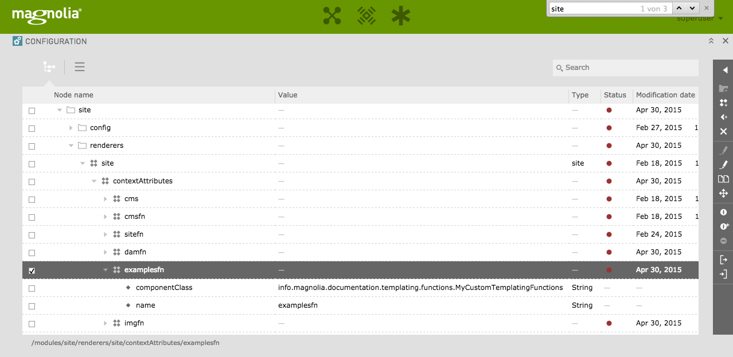This screenshot has height=357, width=733.
Task: Check the box for cms row
Action: click(x=32, y=199)
